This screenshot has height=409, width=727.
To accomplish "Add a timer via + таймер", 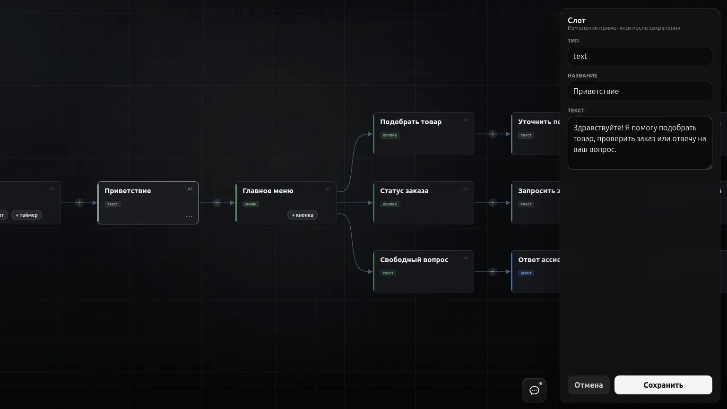I will 27,215.
